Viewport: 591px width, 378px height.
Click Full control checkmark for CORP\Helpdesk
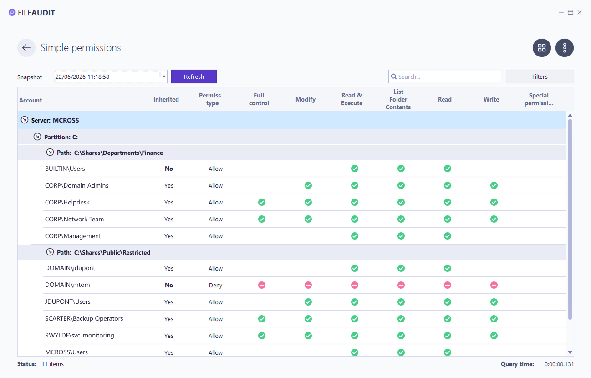(x=262, y=202)
